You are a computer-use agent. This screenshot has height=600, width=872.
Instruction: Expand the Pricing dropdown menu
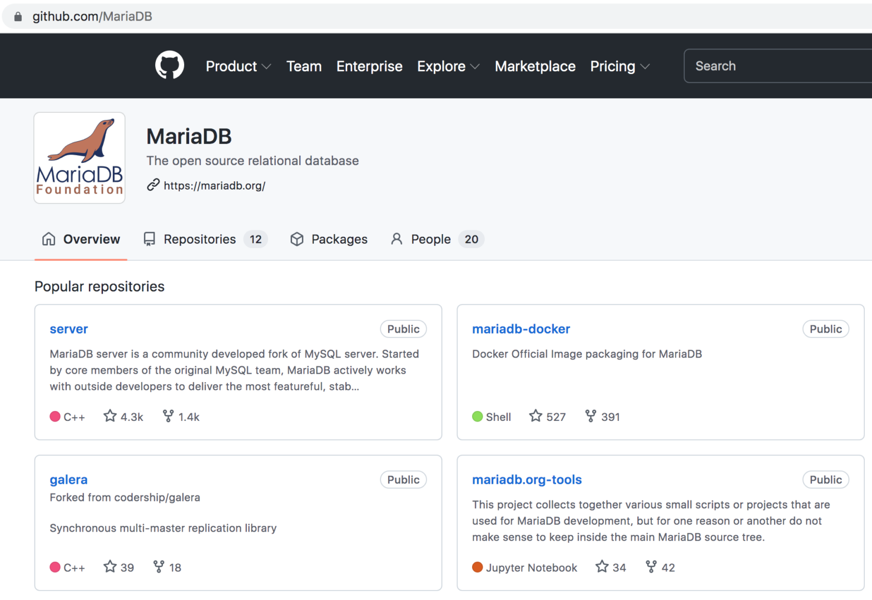pyautogui.click(x=620, y=66)
